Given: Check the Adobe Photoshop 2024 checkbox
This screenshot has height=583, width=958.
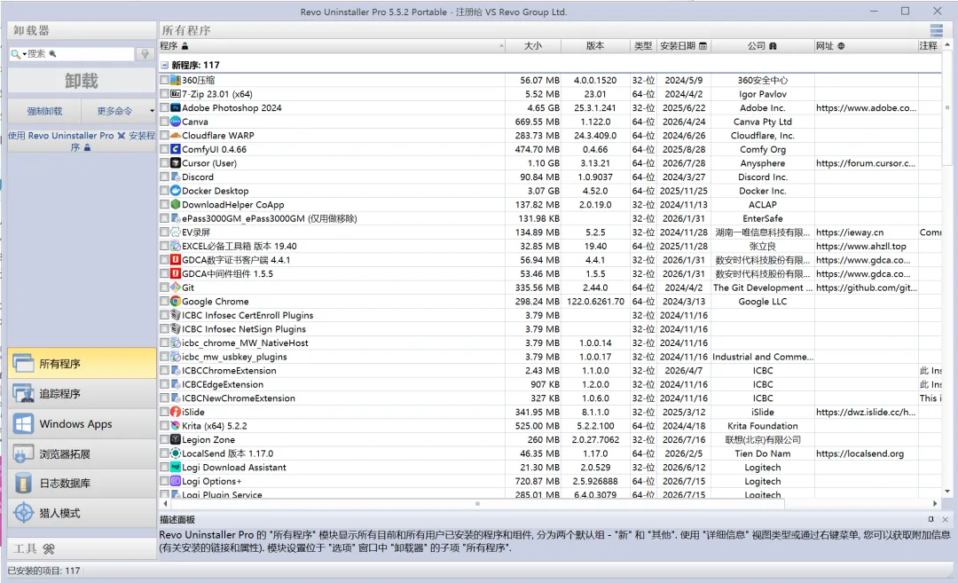Looking at the screenshot, I should click(164, 107).
